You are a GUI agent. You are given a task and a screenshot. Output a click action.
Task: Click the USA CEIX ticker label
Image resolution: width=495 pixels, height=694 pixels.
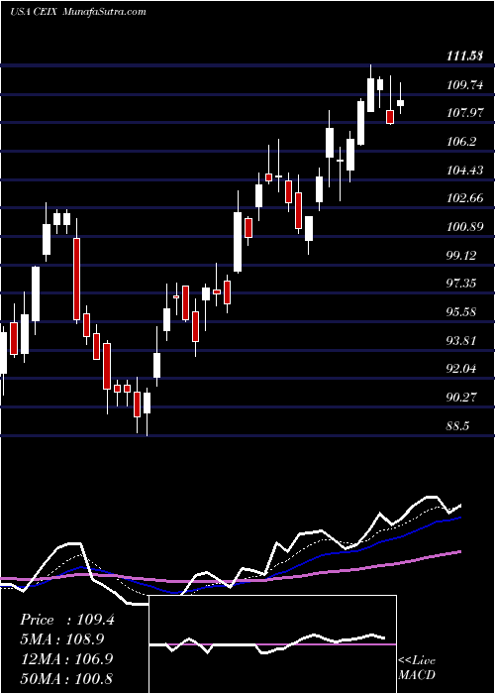click(x=34, y=12)
